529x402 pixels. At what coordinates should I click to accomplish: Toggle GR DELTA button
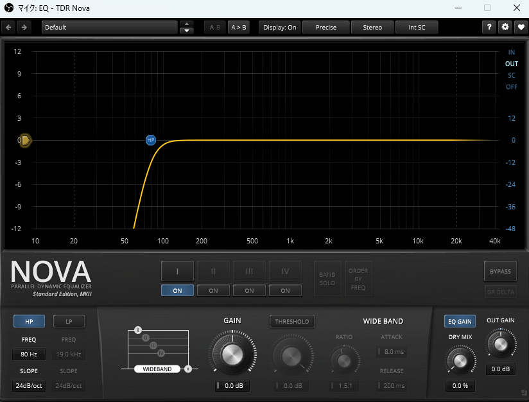500,292
